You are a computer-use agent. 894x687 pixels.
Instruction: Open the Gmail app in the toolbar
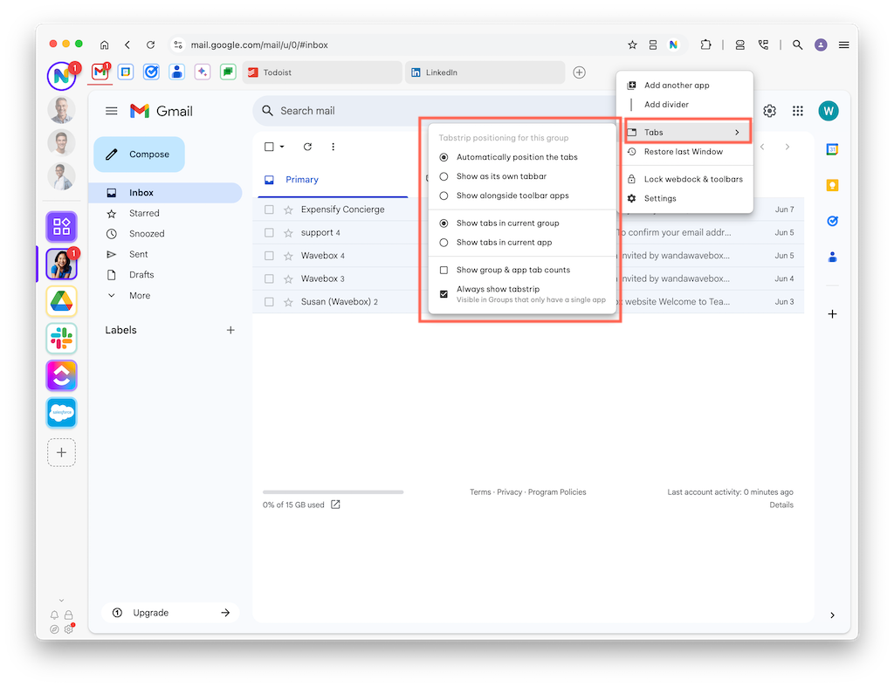(100, 72)
